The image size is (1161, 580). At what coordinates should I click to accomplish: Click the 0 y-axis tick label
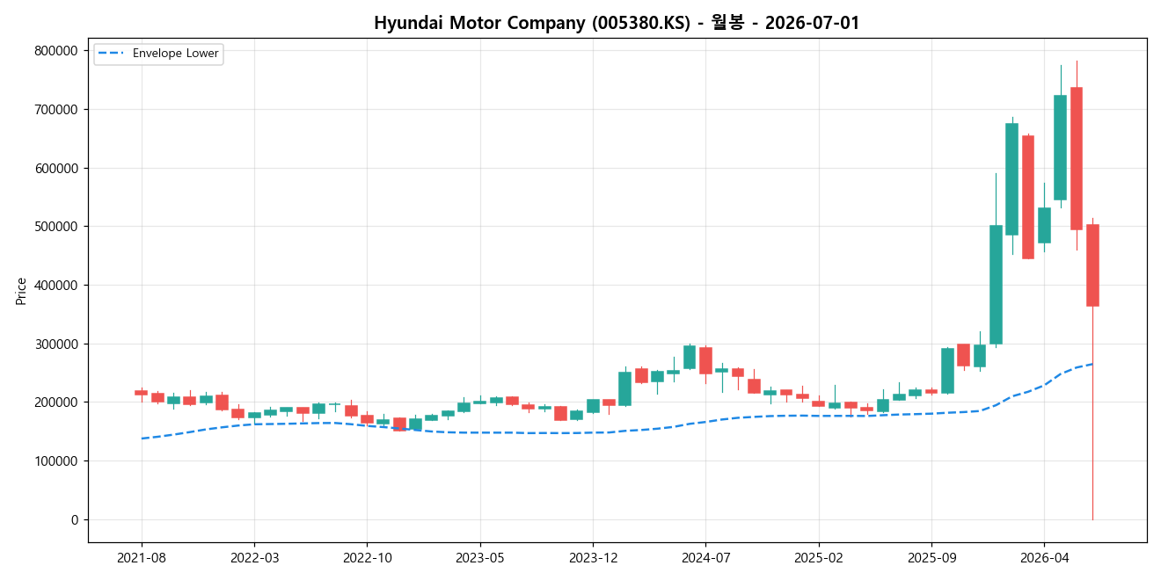coord(75,519)
